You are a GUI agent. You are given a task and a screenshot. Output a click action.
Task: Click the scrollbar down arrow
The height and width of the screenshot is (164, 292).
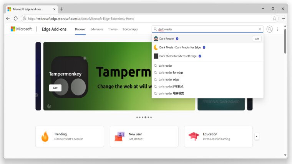(285, 155)
